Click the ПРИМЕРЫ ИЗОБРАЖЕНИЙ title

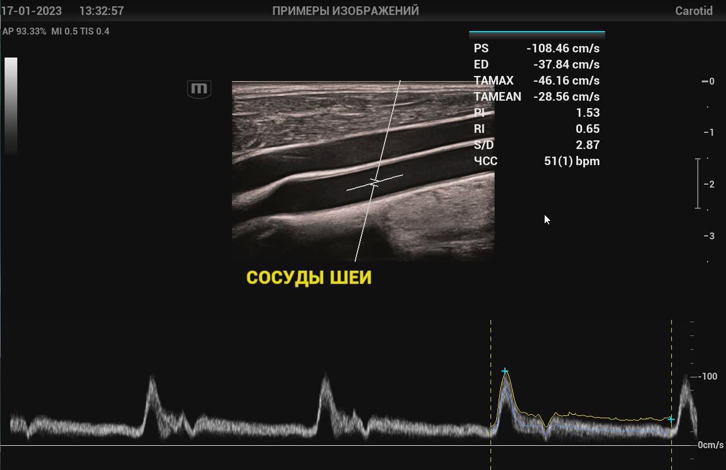tap(345, 11)
